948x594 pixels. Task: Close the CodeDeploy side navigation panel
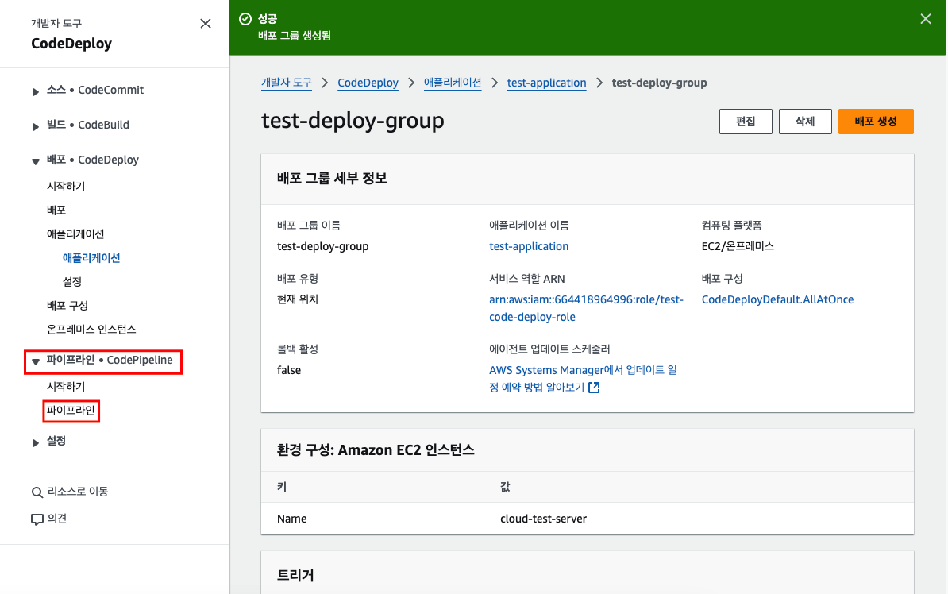point(206,24)
